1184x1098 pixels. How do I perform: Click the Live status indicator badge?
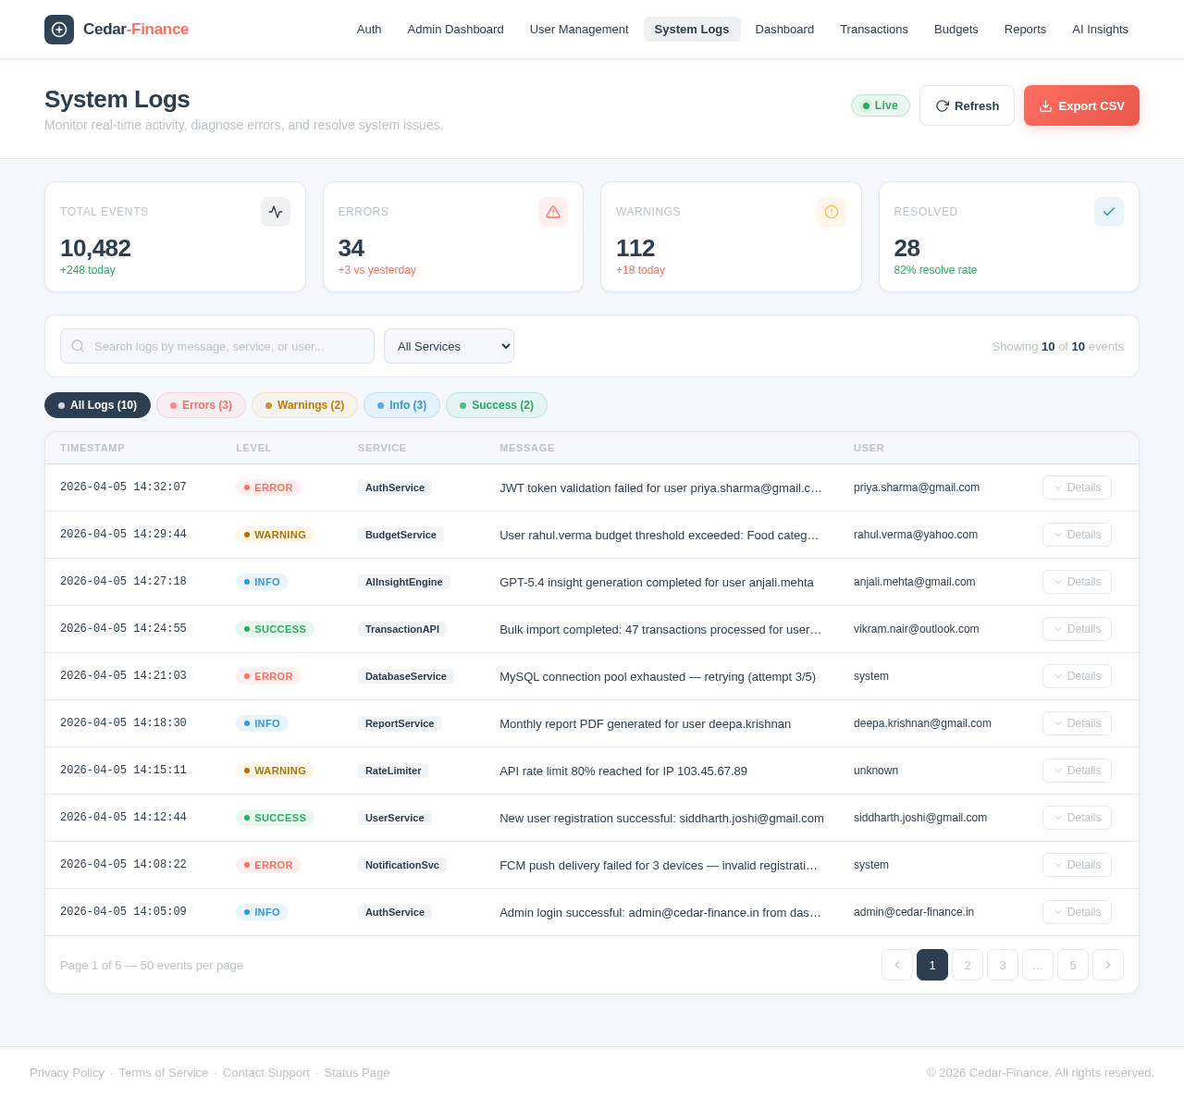click(x=881, y=105)
